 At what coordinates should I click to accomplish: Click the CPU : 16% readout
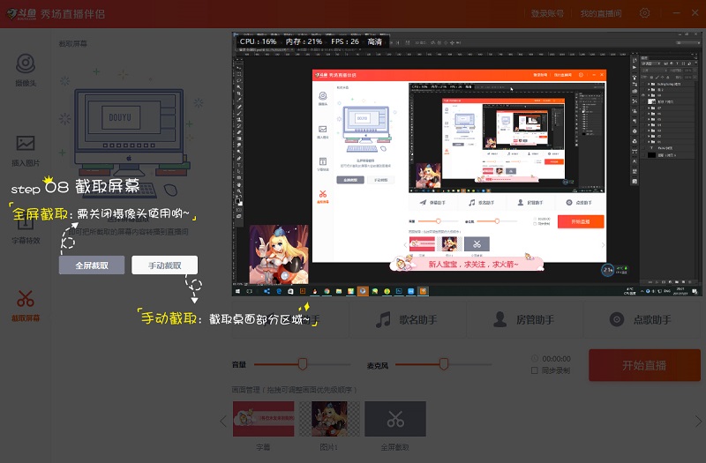(x=258, y=41)
